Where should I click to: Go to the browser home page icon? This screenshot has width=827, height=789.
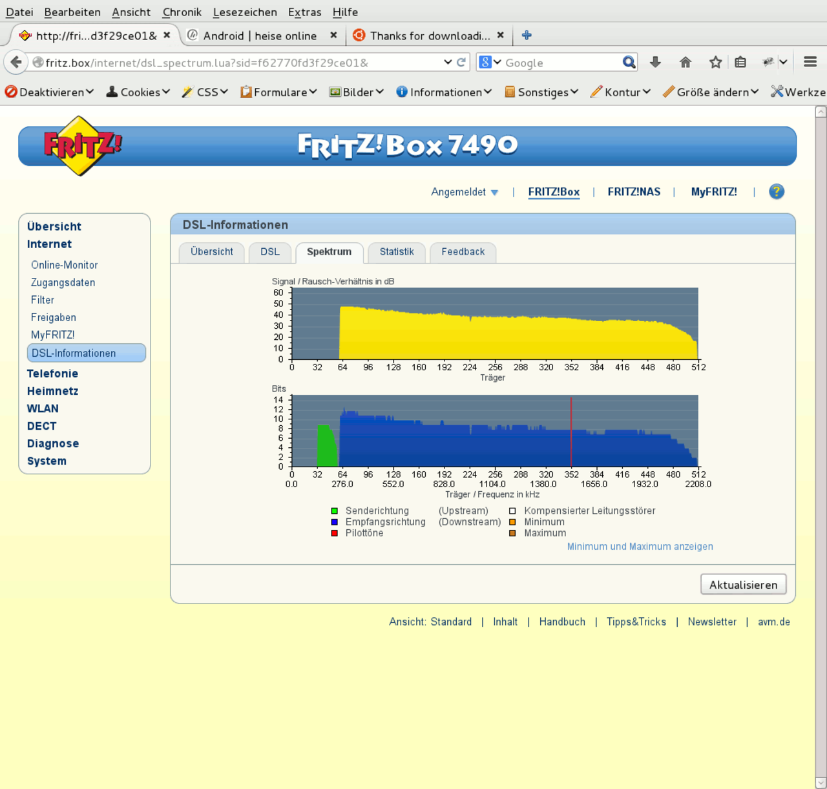click(686, 62)
